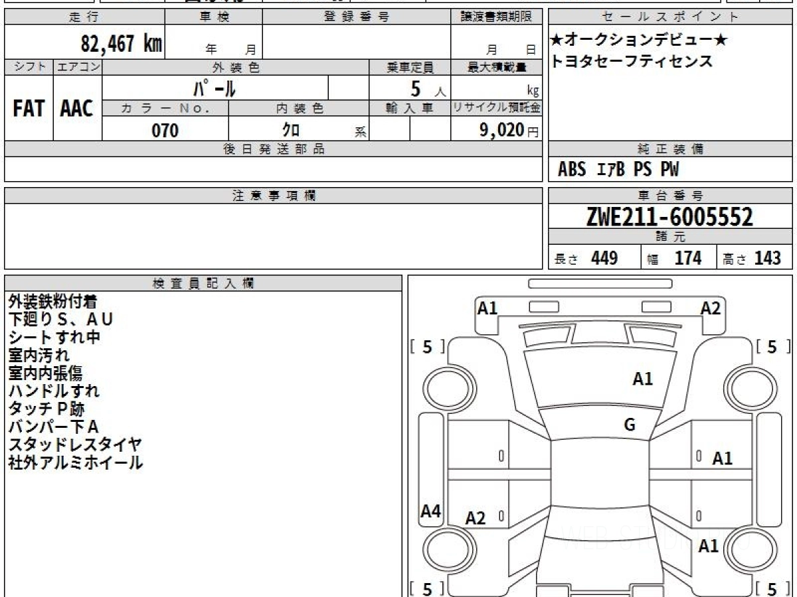Screen dimensions: 797x597
Task: Select the カラーNo. header cell
Action: tap(165, 108)
